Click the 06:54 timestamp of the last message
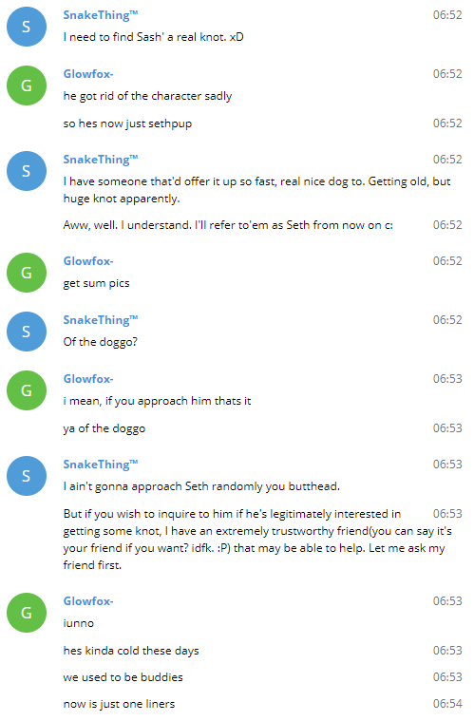474x721 pixels. click(447, 704)
